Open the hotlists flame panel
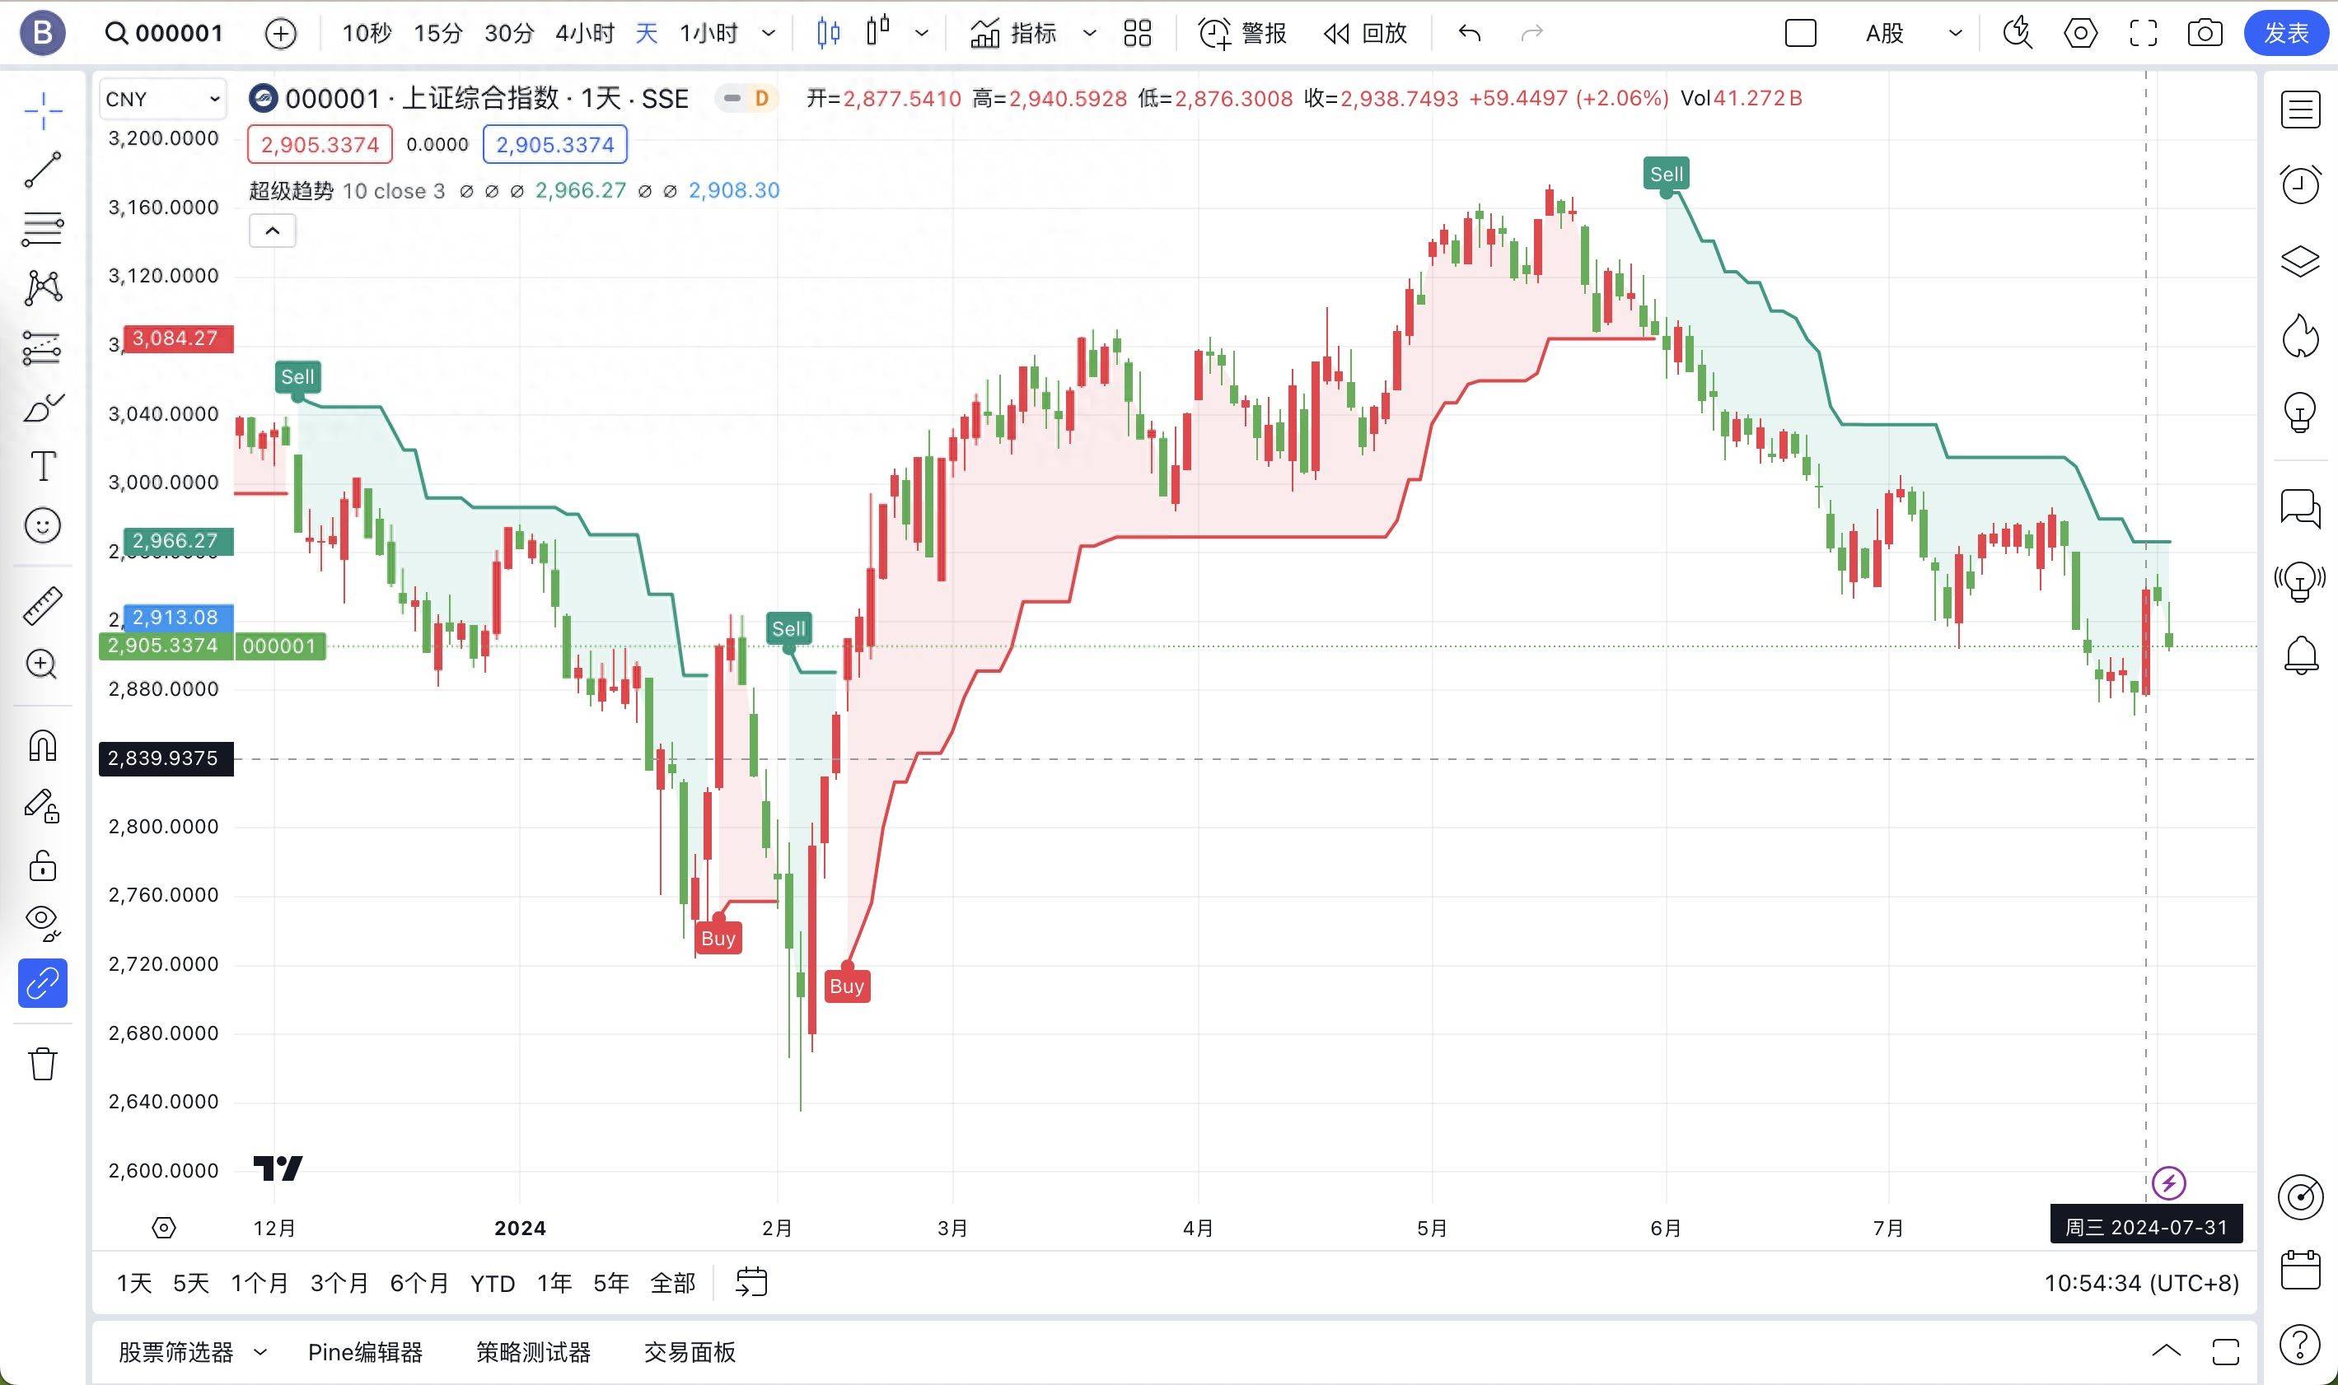2338x1385 pixels. click(2300, 336)
